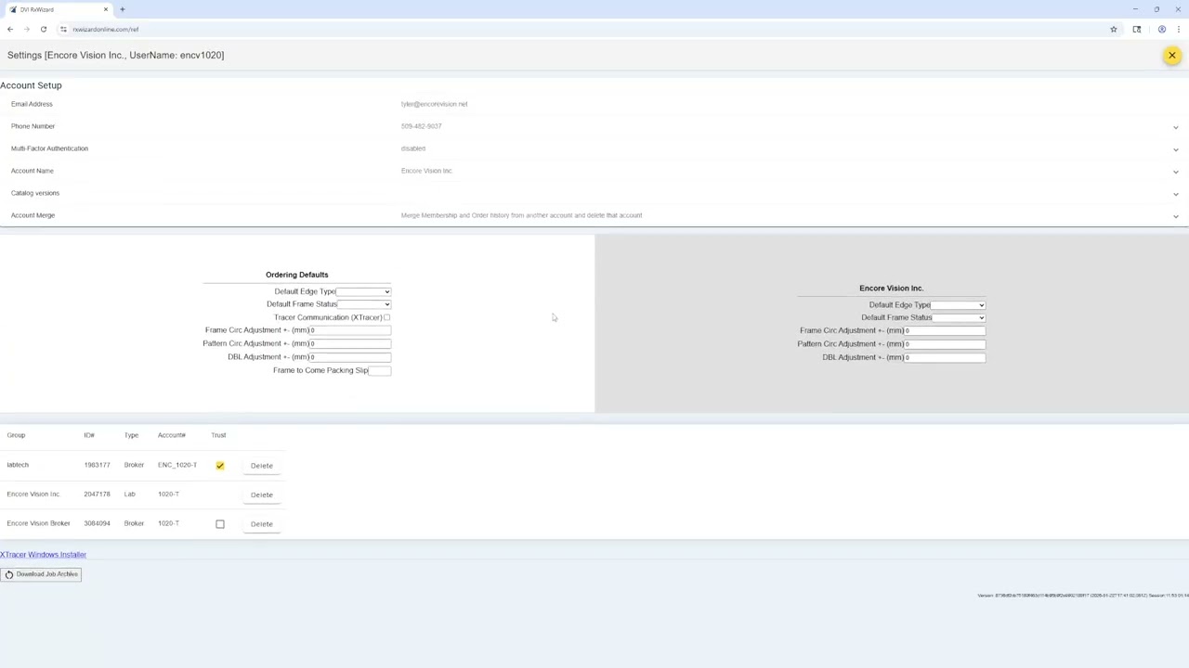This screenshot has height=668, width=1189.
Task: Open the side panel search icon
Action: click(x=1137, y=29)
